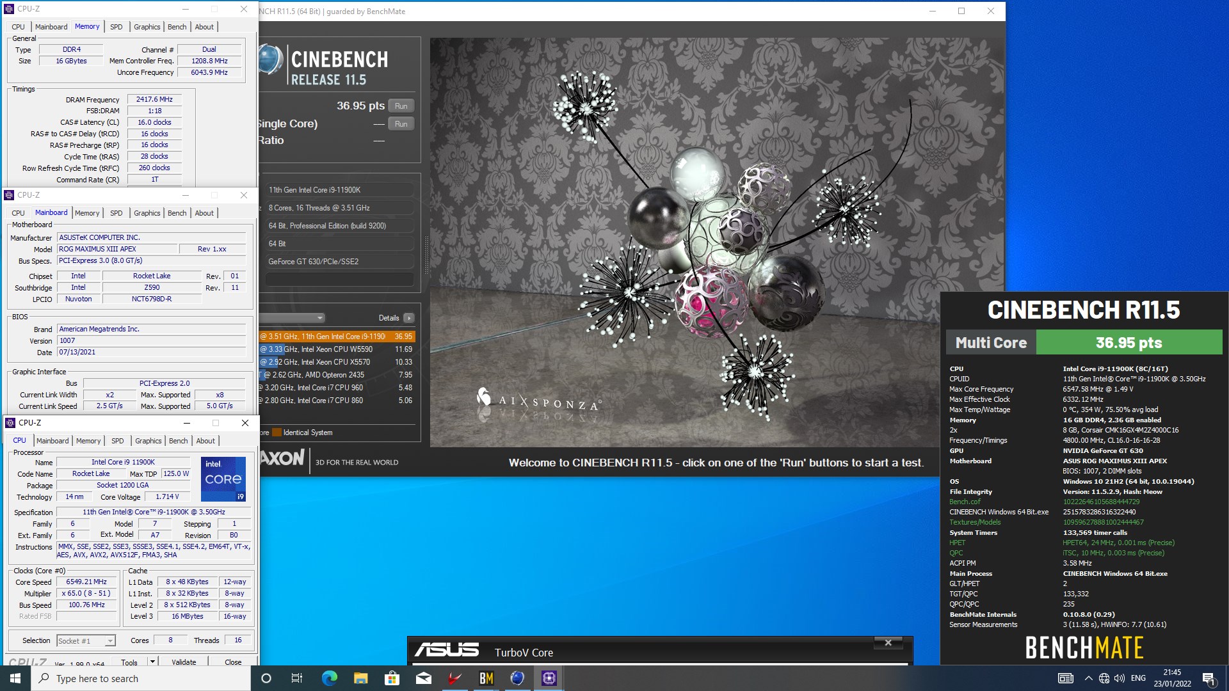Screen dimensions: 1229x691
Task: Click the orange Identical System legend swatch
Action: click(277, 433)
